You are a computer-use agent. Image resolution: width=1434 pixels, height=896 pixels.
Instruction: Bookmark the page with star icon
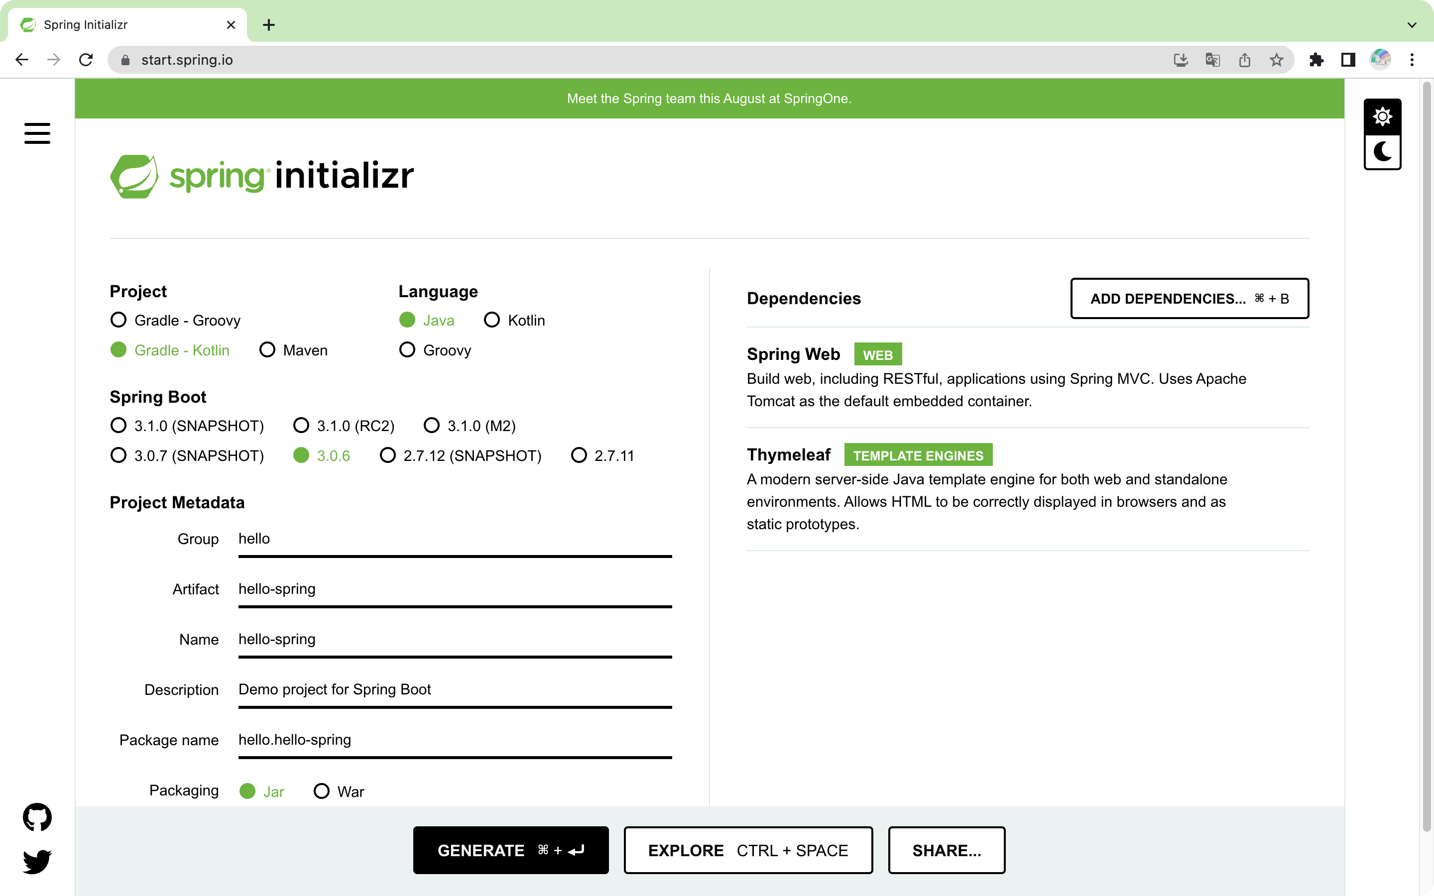(x=1276, y=60)
